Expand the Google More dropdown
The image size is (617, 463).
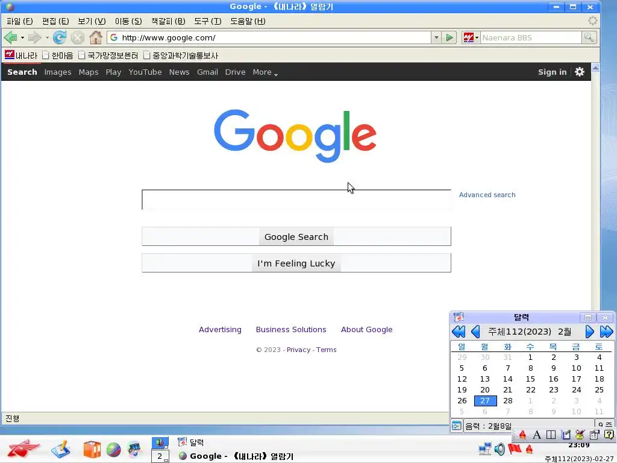click(265, 72)
